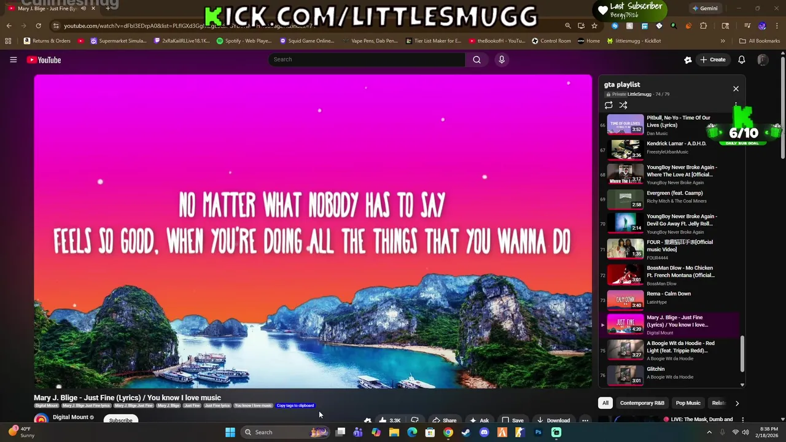Open a new Chrome tab

(x=107, y=8)
